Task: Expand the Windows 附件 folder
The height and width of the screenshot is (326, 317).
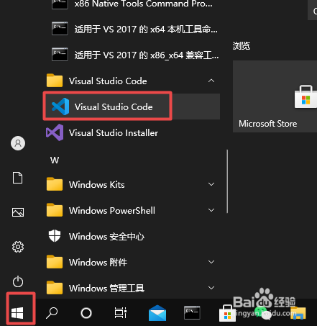Action: pos(132,262)
